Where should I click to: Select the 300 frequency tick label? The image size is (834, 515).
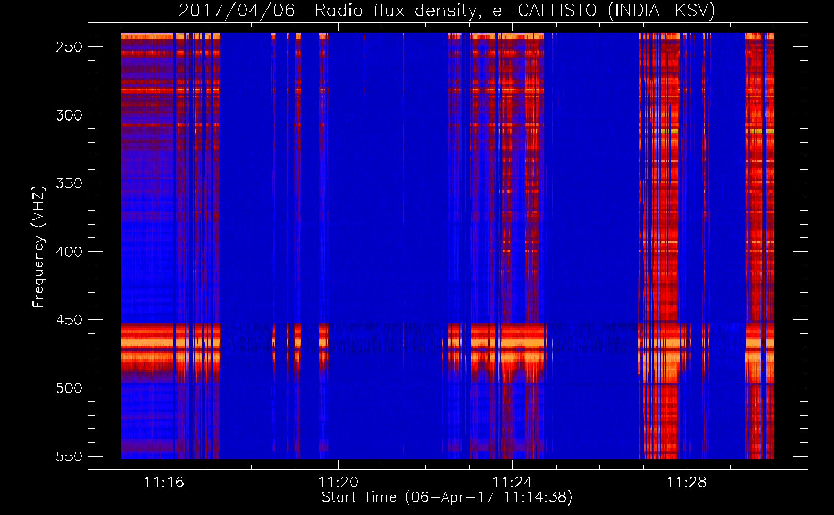coord(69,115)
